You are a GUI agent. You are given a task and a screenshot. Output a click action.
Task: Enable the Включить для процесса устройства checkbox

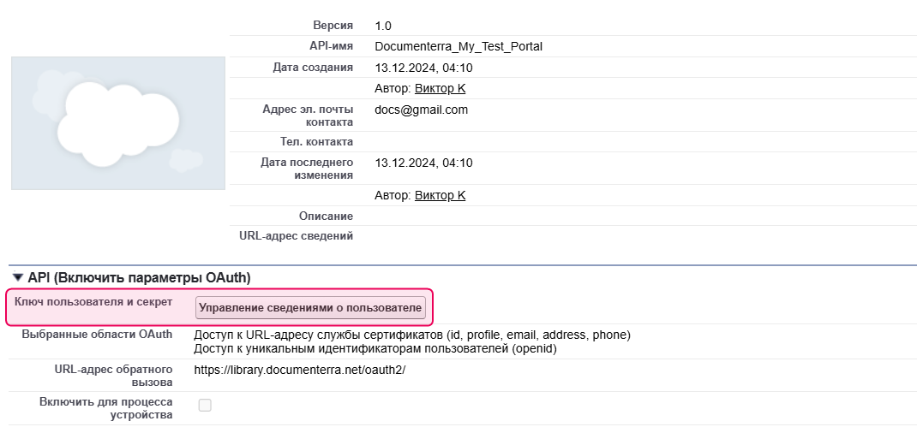(205, 406)
